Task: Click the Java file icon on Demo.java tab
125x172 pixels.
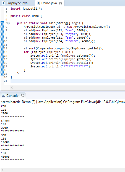Action: pyautogui.click(x=38, y=3)
